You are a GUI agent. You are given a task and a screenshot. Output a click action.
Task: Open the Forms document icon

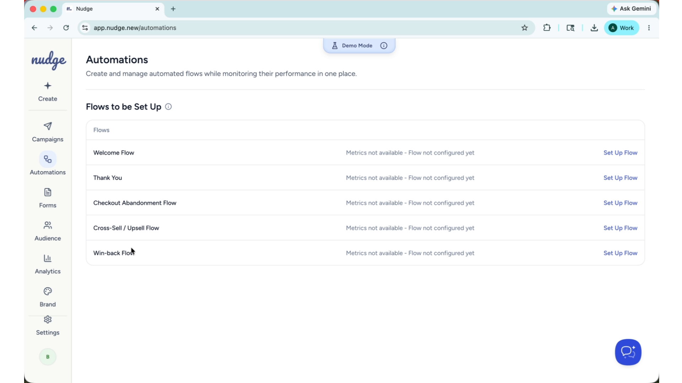point(48,192)
